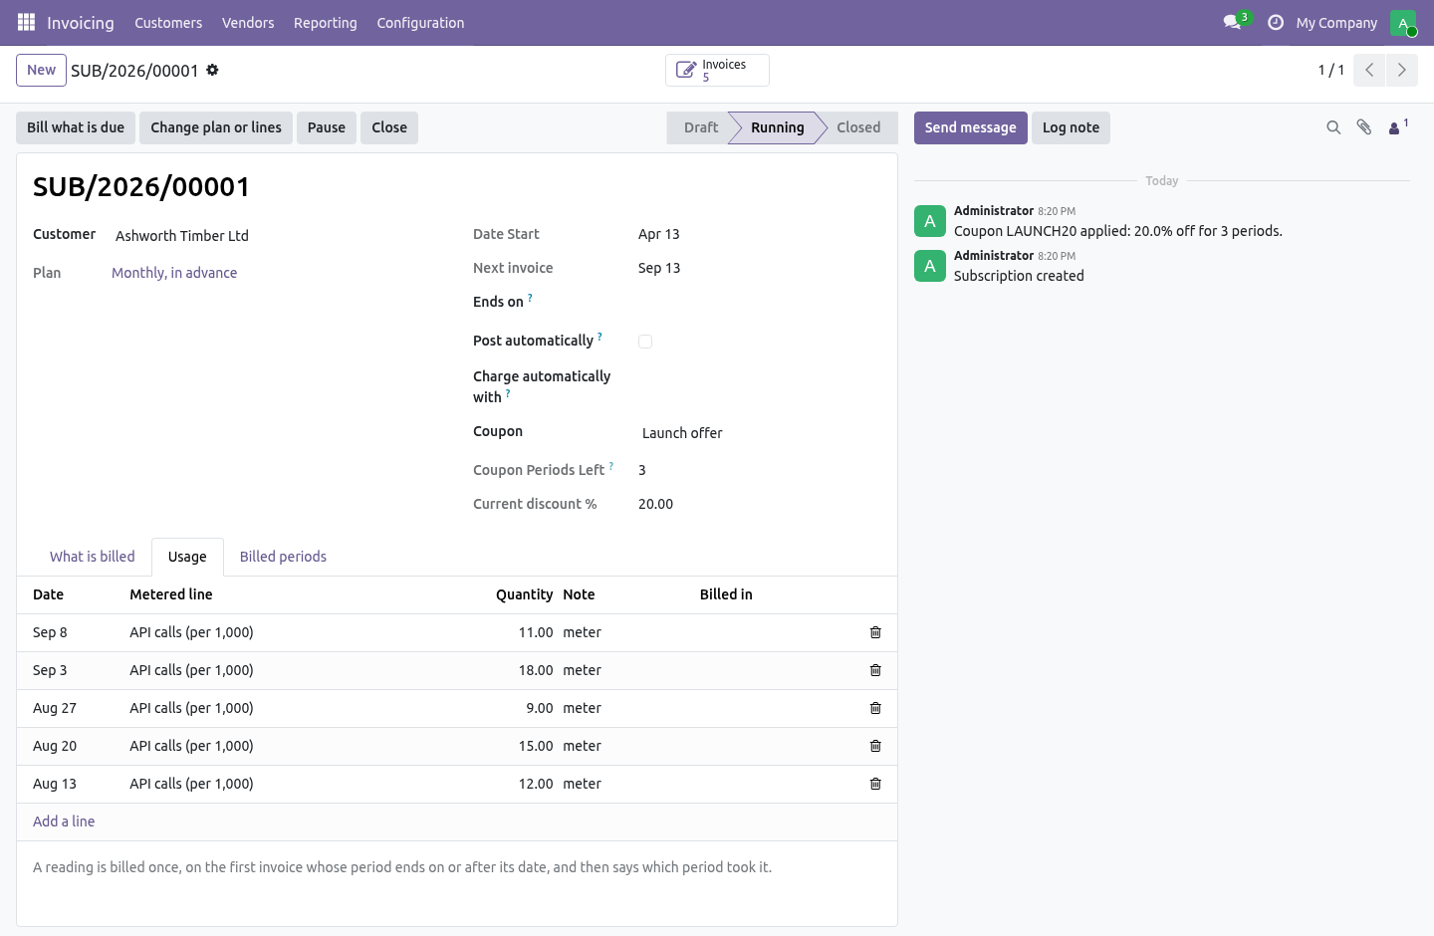
Task: Delete the Aug 20 usage line
Action: pos(875,746)
